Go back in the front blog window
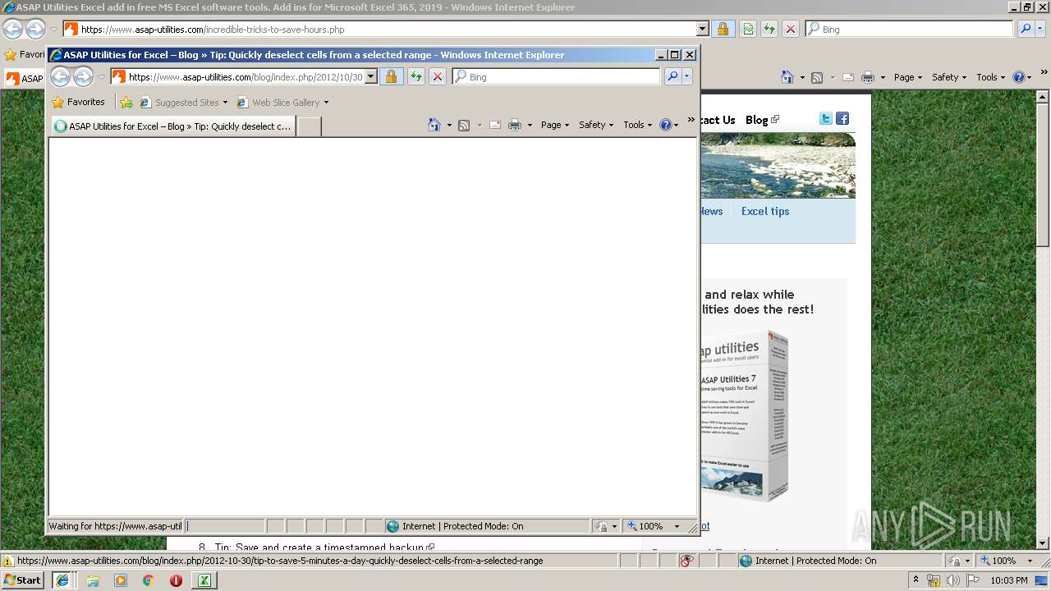This screenshot has width=1051, height=591. click(x=60, y=77)
